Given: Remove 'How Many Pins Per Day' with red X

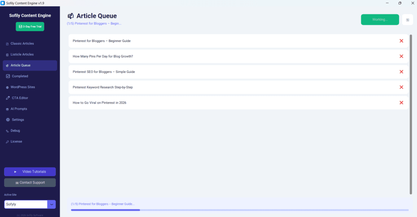Looking at the screenshot, I should point(401,56).
